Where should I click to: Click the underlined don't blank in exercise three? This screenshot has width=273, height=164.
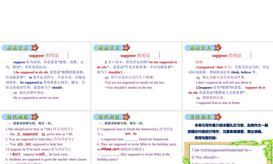16,154
